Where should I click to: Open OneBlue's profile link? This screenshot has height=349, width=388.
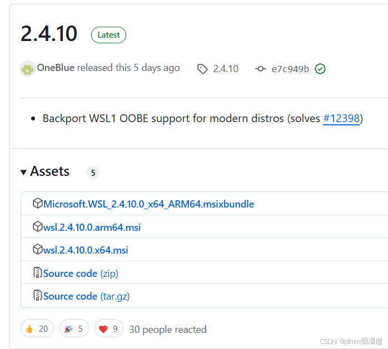(56, 68)
